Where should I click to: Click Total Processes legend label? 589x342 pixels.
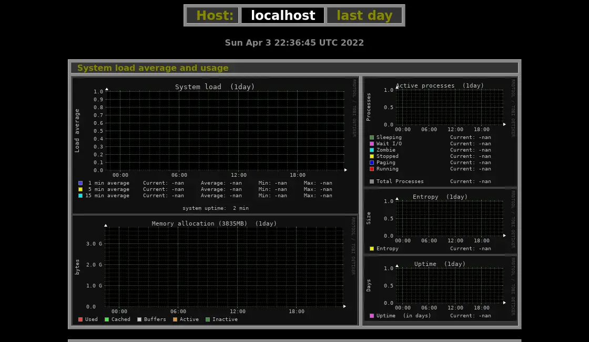400,181
